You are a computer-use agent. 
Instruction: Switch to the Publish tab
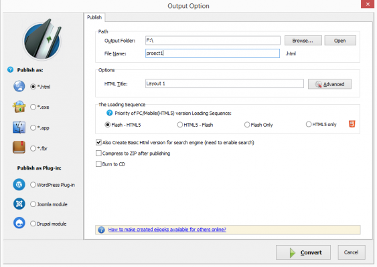point(94,17)
